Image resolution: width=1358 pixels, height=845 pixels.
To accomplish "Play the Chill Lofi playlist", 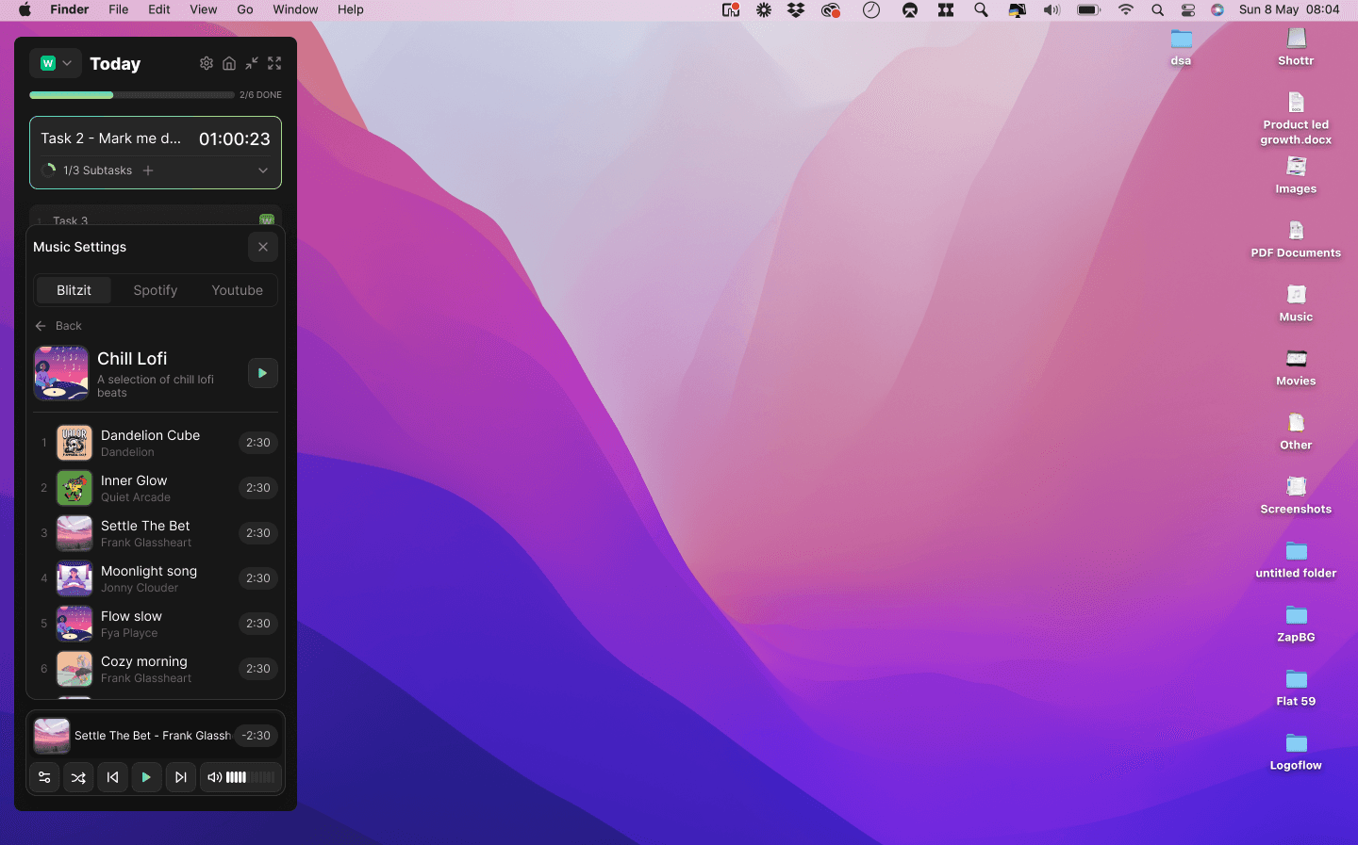I will pos(262,373).
